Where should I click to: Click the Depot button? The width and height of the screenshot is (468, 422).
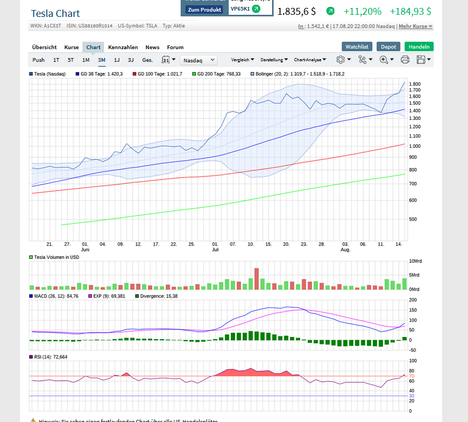click(x=388, y=46)
